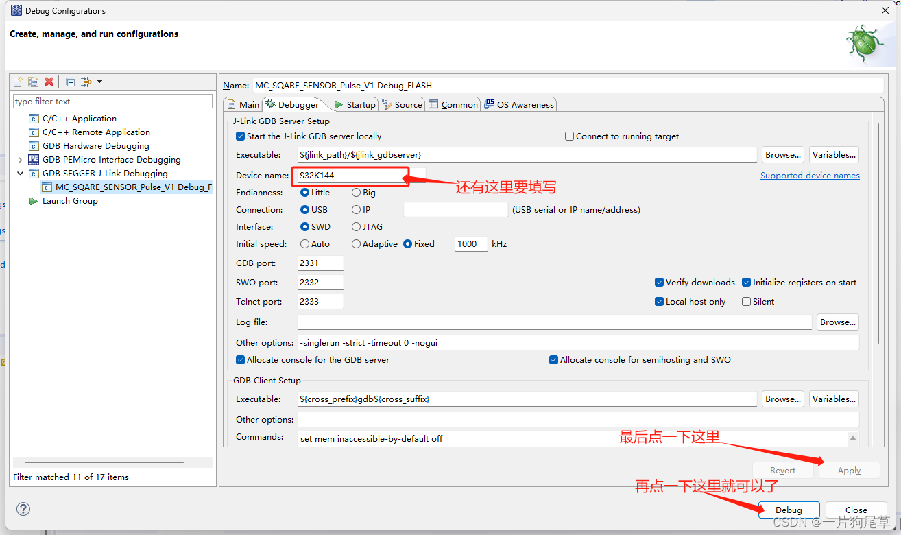
Task: Click the GDB port field 2331
Action: tap(320, 263)
